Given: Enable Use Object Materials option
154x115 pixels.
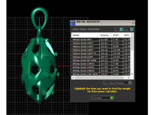Looking at the screenshot, I should [x=117, y=83].
